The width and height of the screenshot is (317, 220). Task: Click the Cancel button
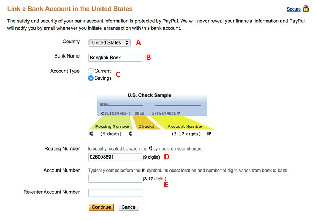click(129, 207)
